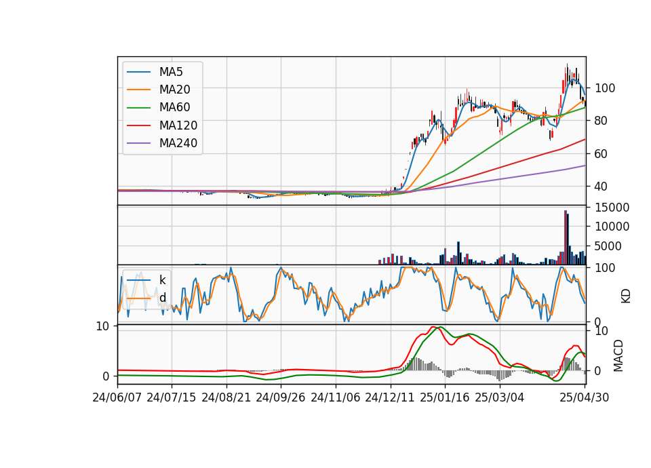The width and height of the screenshot is (651, 468).
Task: Click the tallest volume bar in April
Action: 566,237
